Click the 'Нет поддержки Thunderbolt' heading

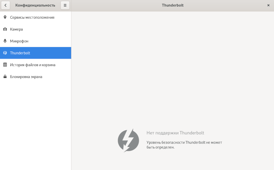click(x=175, y=133)
